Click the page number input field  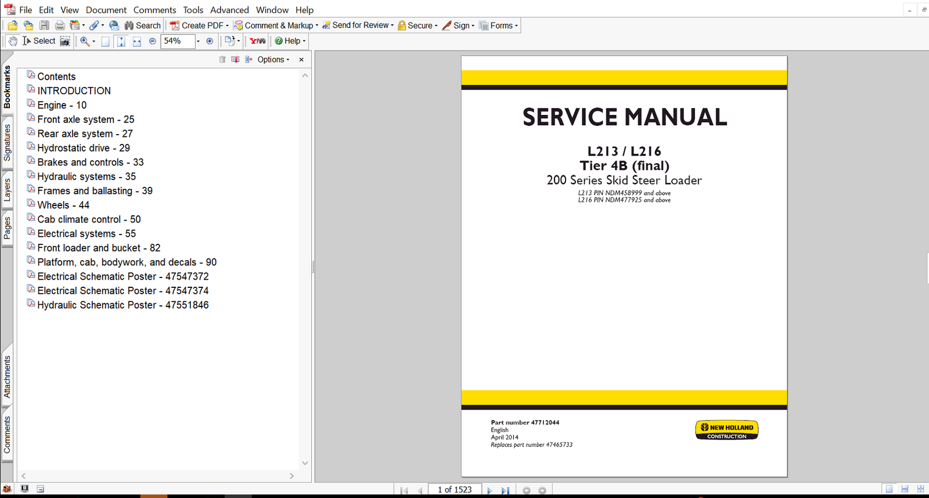click(x=455, y=490)
